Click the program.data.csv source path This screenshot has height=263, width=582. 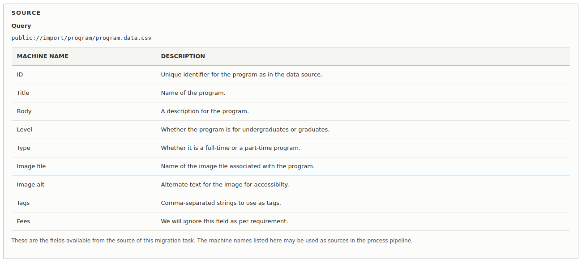81,38
